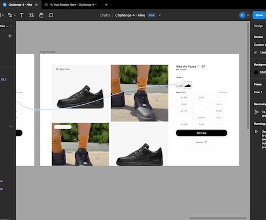Click the Nike Air Force 1 '07 title
The image size is (266, 220).
[x=190, y=67]
